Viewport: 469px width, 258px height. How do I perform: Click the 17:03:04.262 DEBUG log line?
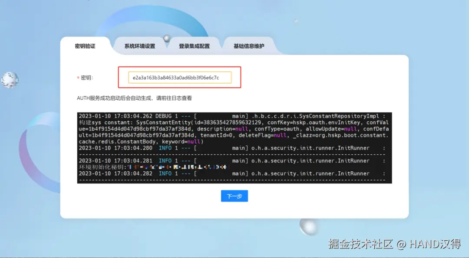pyautogui.click(x=232, y=116)
